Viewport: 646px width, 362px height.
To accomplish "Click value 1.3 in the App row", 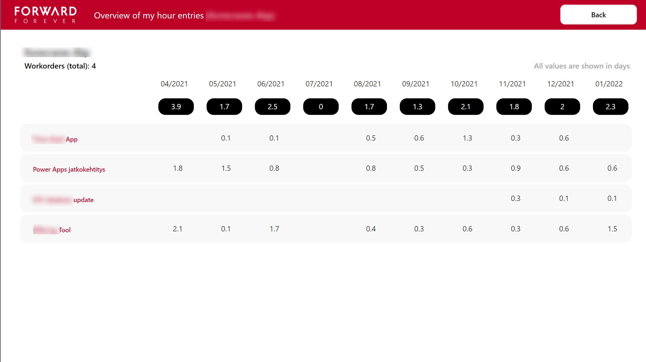I will [x=467, y=138].
